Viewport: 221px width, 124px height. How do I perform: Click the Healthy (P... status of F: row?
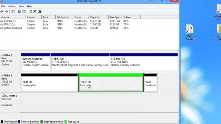point(81,21)
